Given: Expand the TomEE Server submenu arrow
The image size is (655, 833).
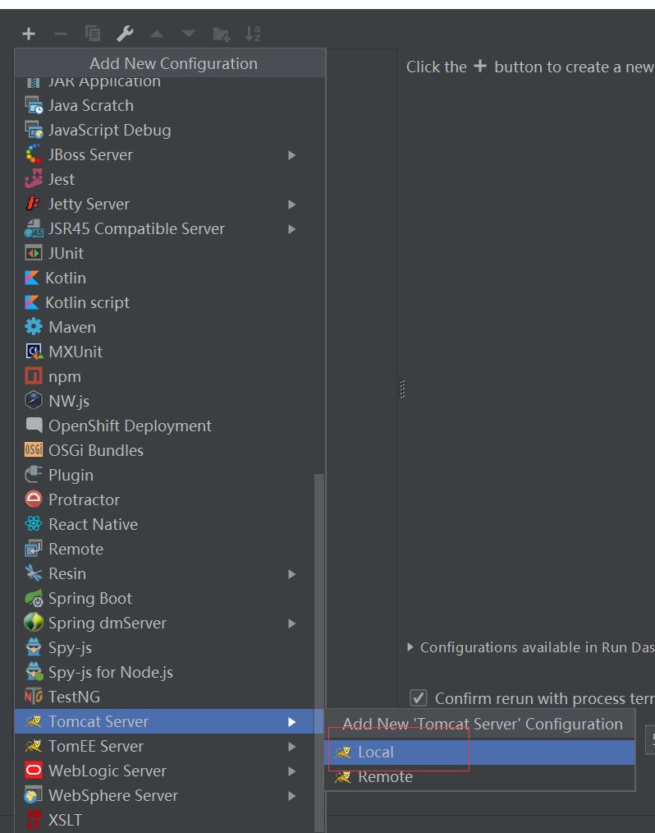Looking at the screenshot, I should (291, 747).
